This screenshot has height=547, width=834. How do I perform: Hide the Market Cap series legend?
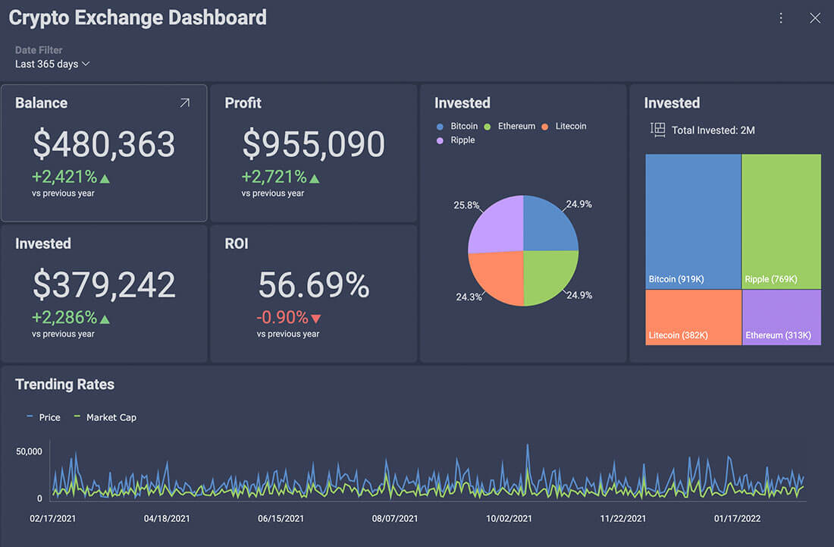tap(105, 417)
